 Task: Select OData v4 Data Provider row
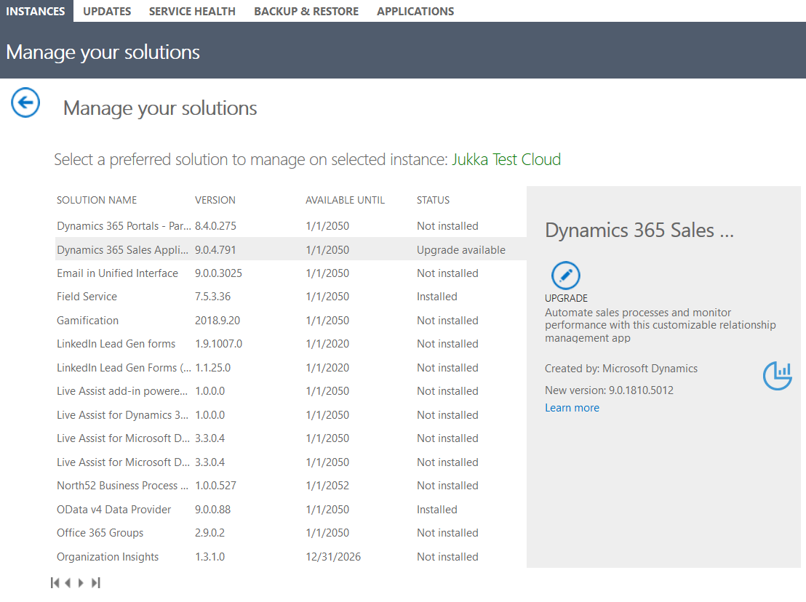point(291,510)
